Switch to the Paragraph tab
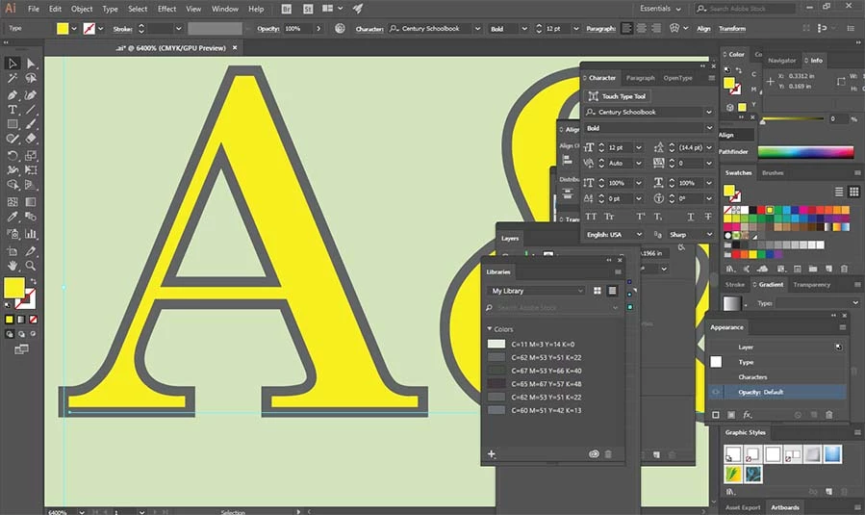This screenshot has width=865, height=515. 641,78
